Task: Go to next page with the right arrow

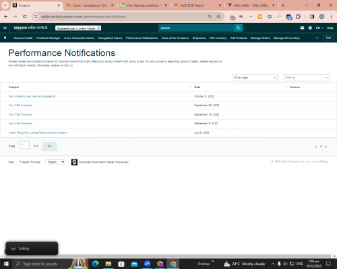Action: click(x=326, y=147)
